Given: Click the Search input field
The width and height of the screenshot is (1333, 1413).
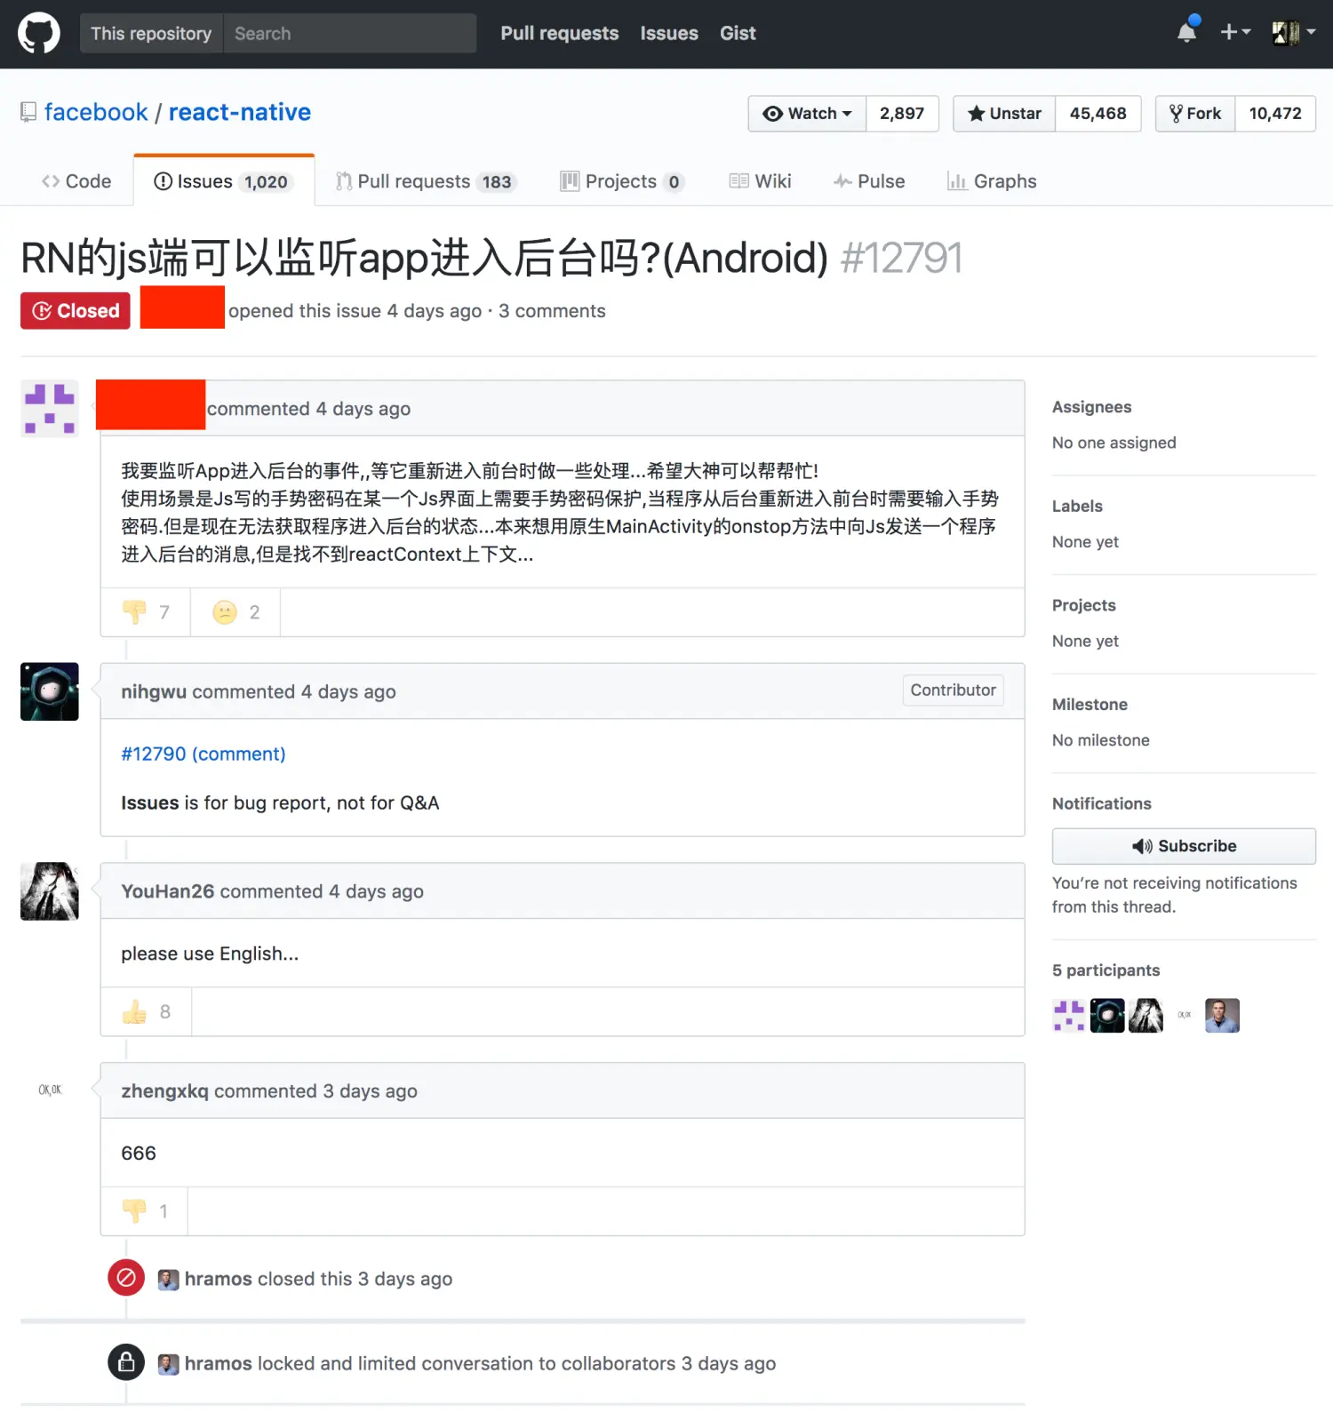Looking at the screenshot, I should pyautogui.click(x=349, y=33).
